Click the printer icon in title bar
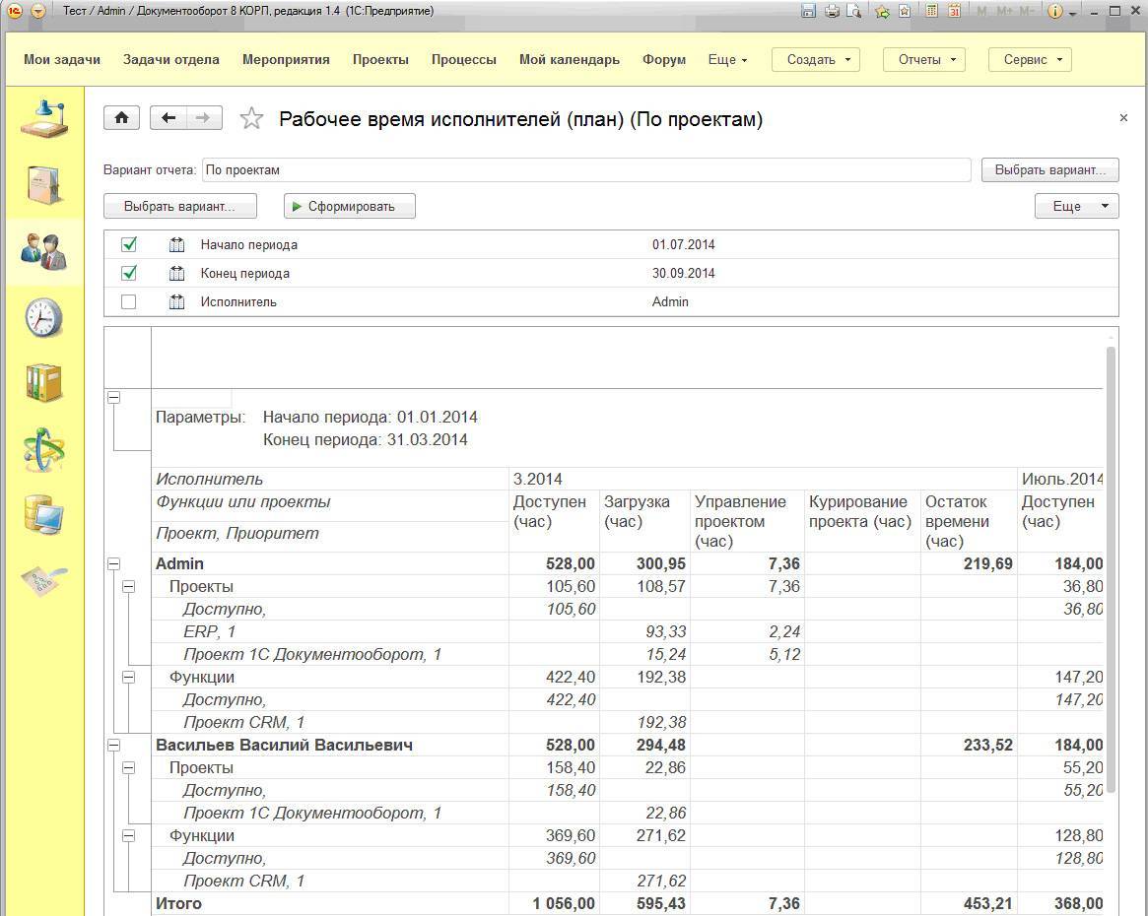The image size is (1148, 916). click(x=831, y=11)
